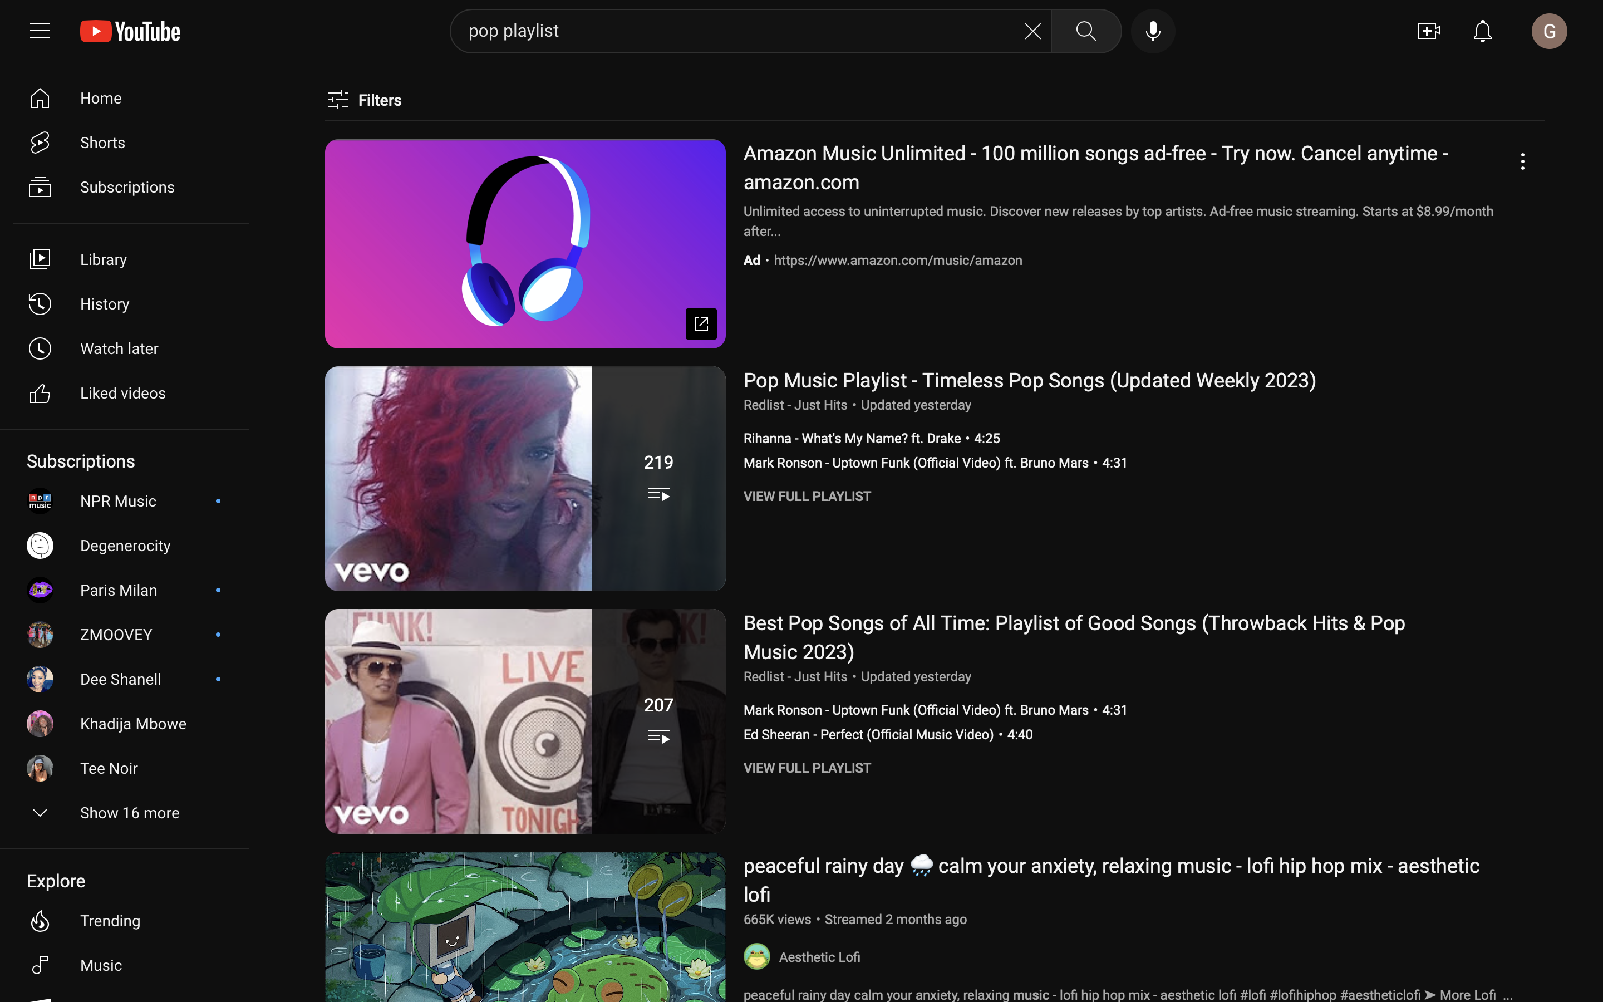Screen dimensions: 1603x1002
Task: Click the Amazon ad external-link icon
Action: (x=701, y=323)
